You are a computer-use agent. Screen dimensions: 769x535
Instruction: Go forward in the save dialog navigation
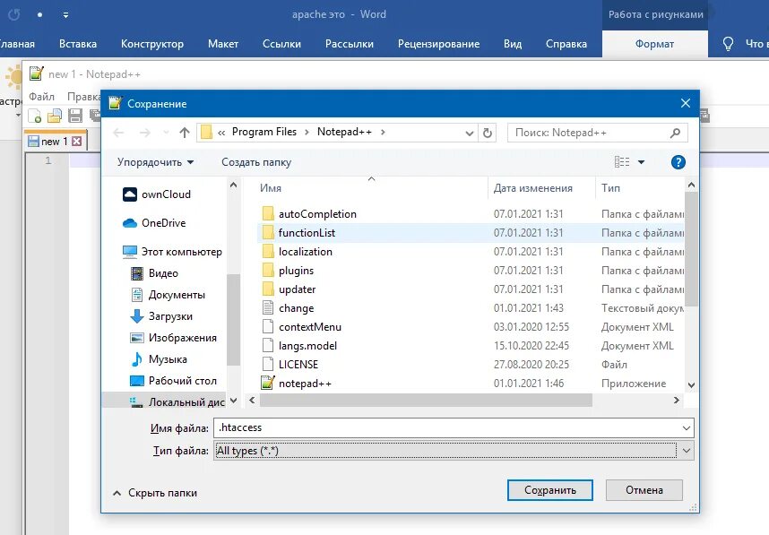144,133
